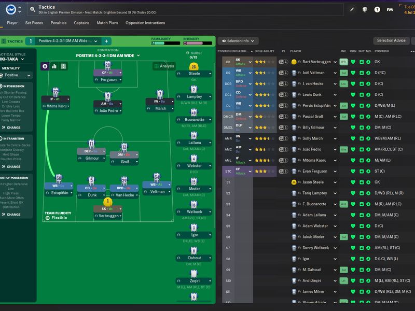Viewport: 415px width, 311px height.
Task: Click the Brighton club badge icon
Action: point(11,9)
